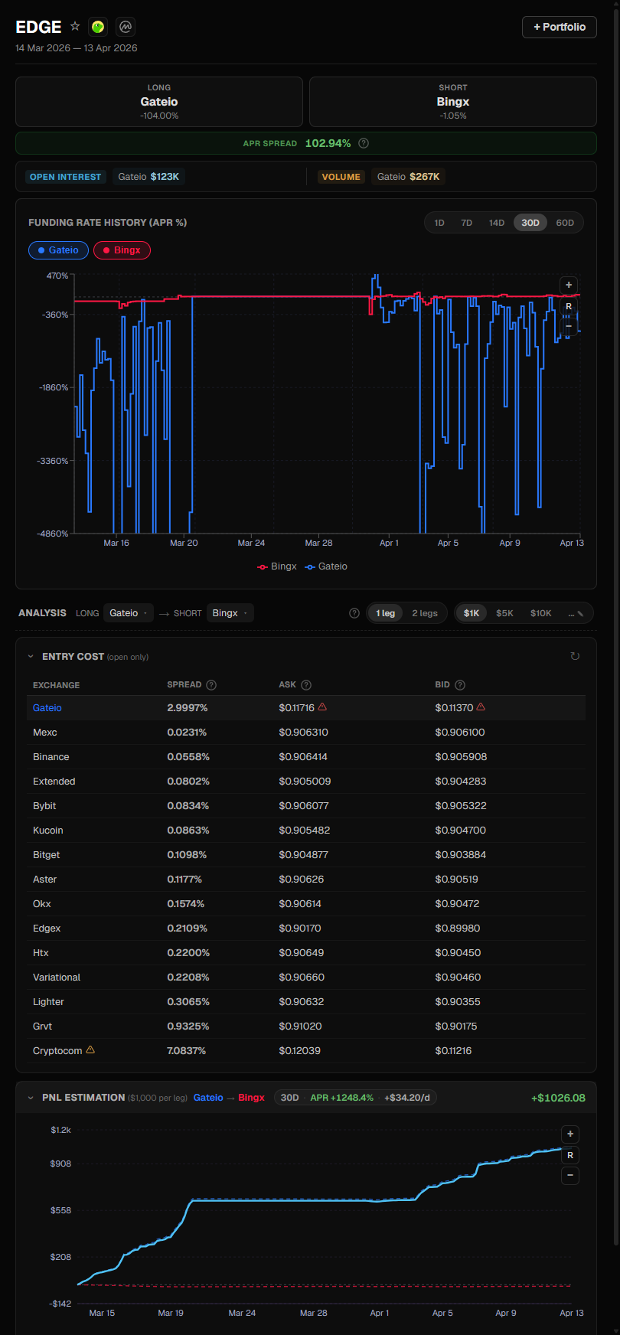This screenshot has width=620, height=1335.
Task: Click the Bid column help icon
Action: tap(460, 685)
